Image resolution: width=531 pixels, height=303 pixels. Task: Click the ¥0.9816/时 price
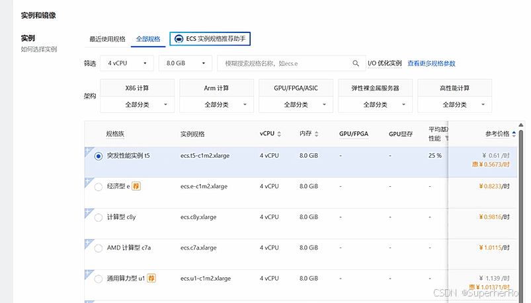(x=494, y=217)
